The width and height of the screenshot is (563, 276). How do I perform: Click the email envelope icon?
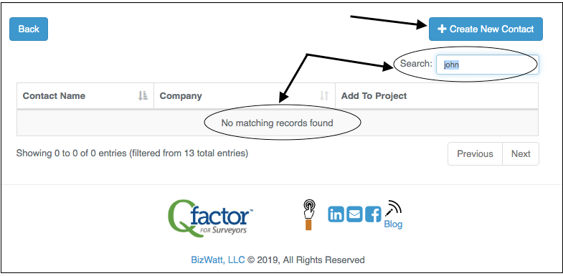coord(354,214)
